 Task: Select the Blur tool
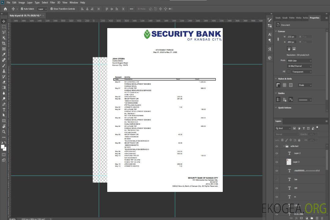pos(4,93)
